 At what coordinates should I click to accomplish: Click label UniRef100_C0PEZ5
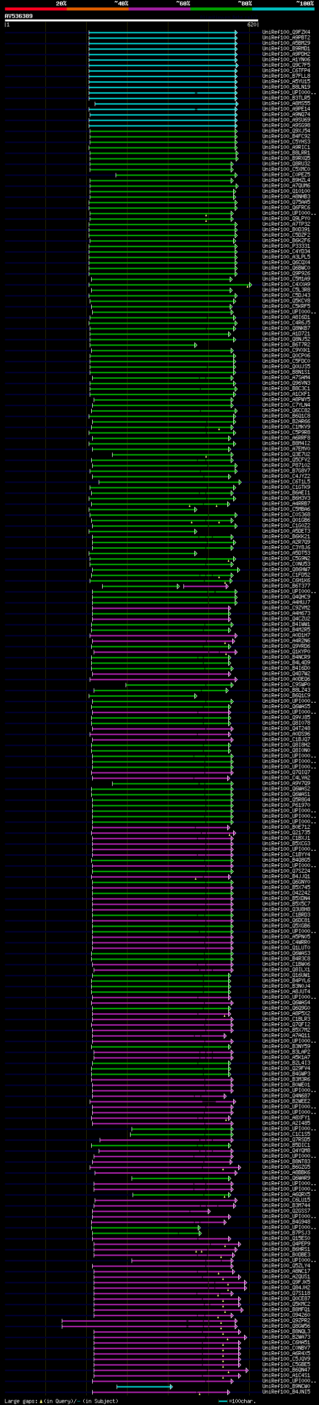(286, 174)
